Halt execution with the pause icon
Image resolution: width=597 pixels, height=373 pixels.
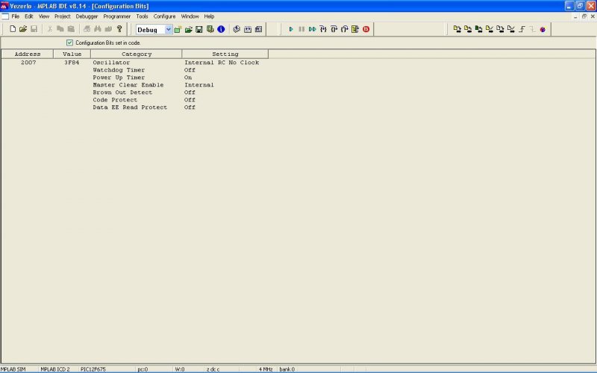301,29
